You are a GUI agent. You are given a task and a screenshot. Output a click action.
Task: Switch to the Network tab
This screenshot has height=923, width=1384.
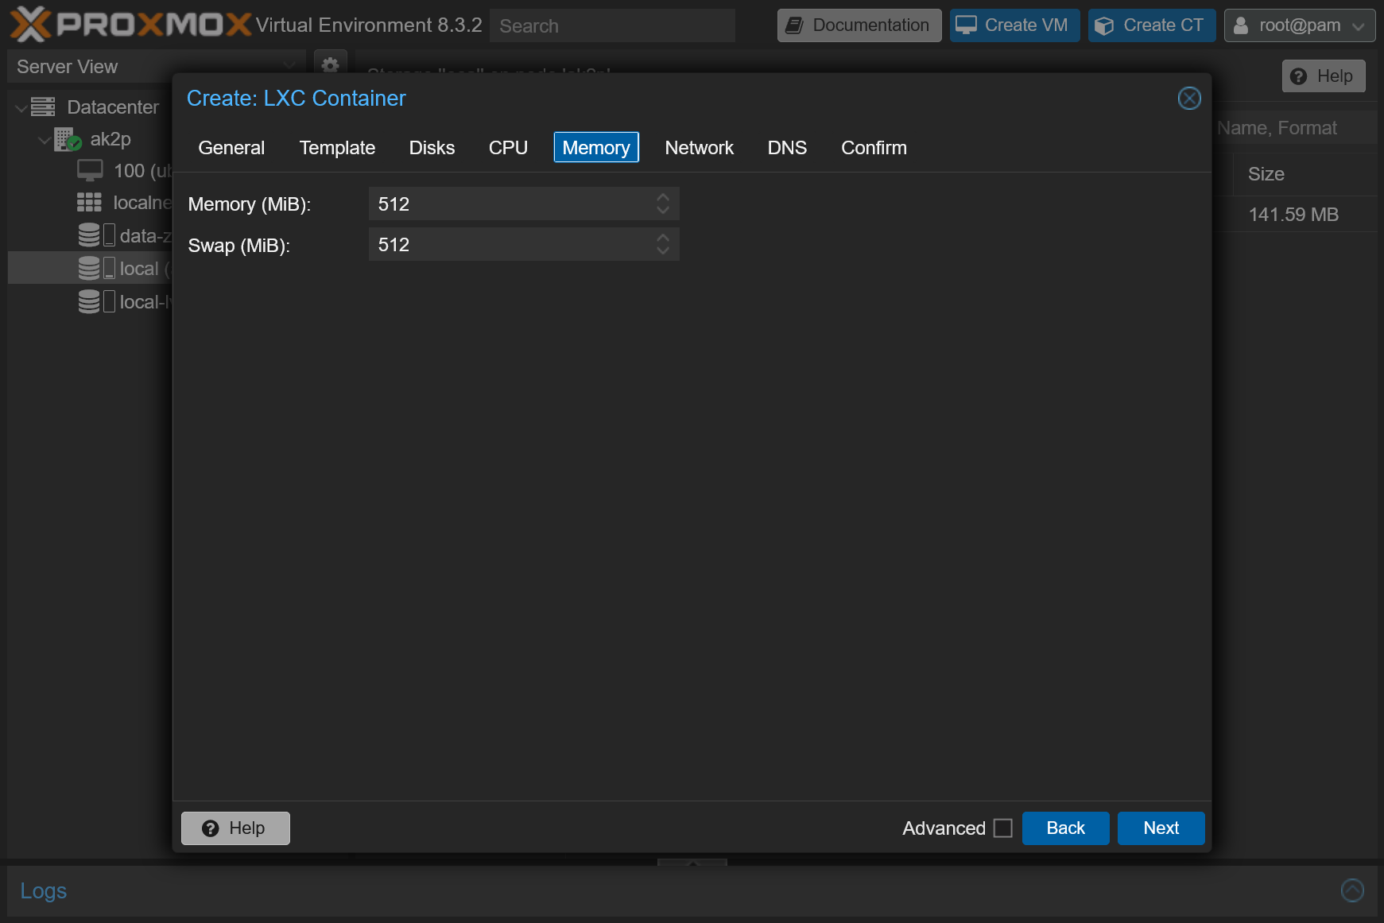coord(699,148)
